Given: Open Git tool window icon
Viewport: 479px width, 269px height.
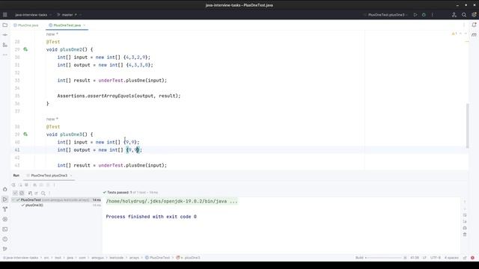Looking at the screenshot, I should click(x=5, y=249).
